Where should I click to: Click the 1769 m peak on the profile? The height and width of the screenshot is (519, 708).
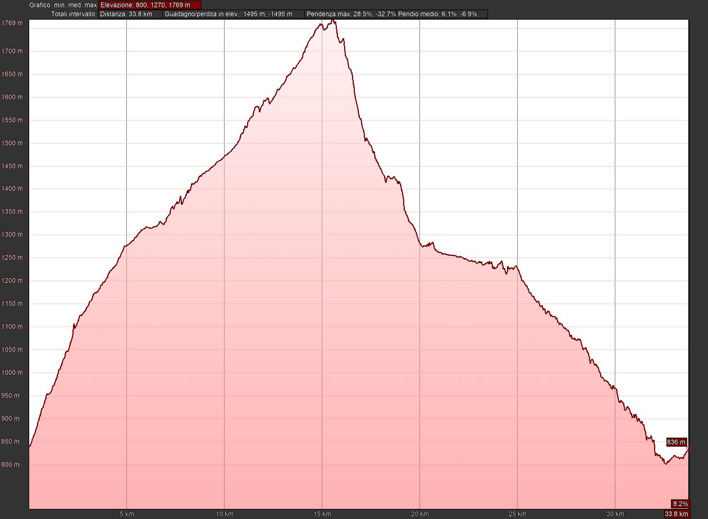pos(332,21)
